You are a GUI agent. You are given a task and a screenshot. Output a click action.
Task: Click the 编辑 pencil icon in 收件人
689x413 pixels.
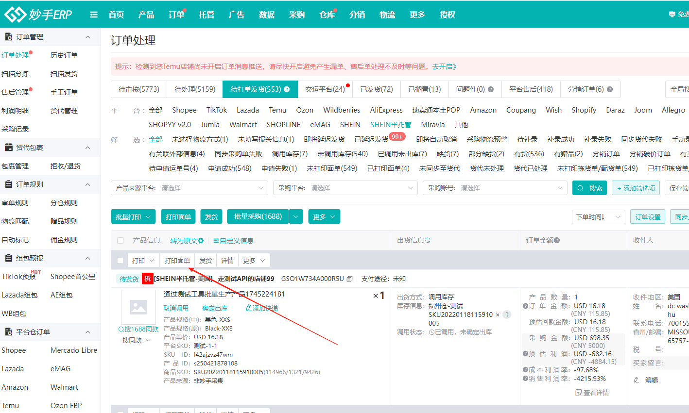637,380
